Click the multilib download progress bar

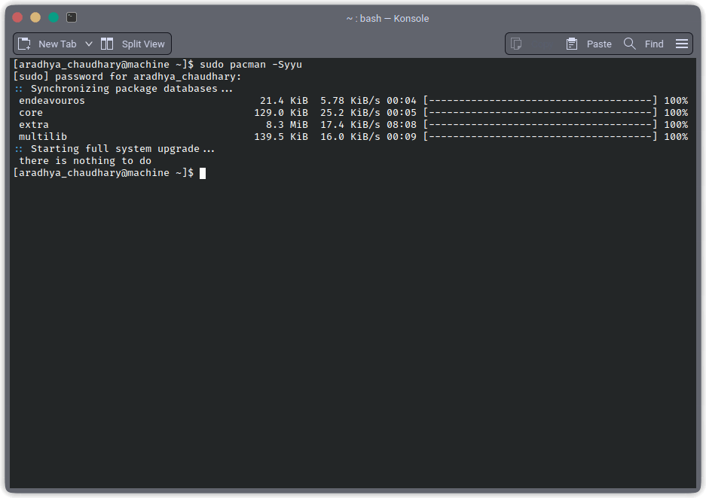540,137
